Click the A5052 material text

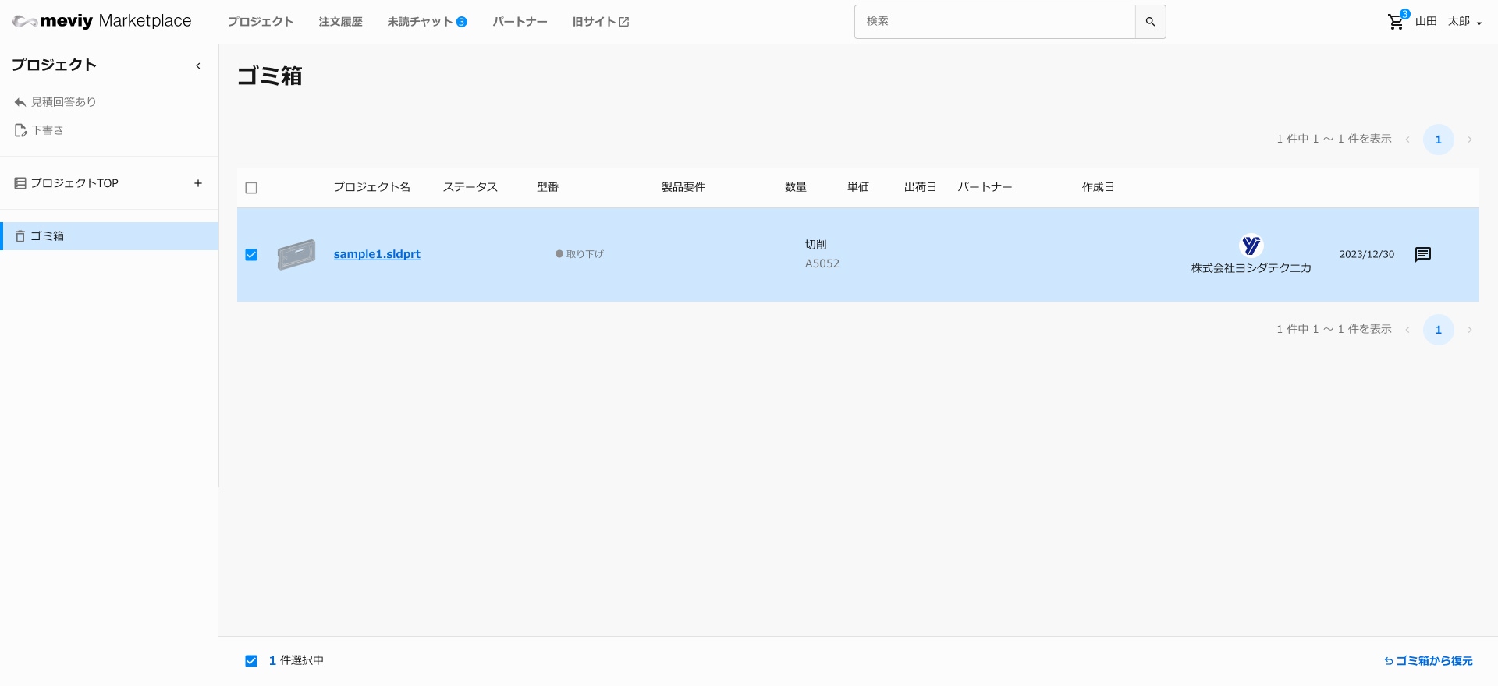(822, 263)
